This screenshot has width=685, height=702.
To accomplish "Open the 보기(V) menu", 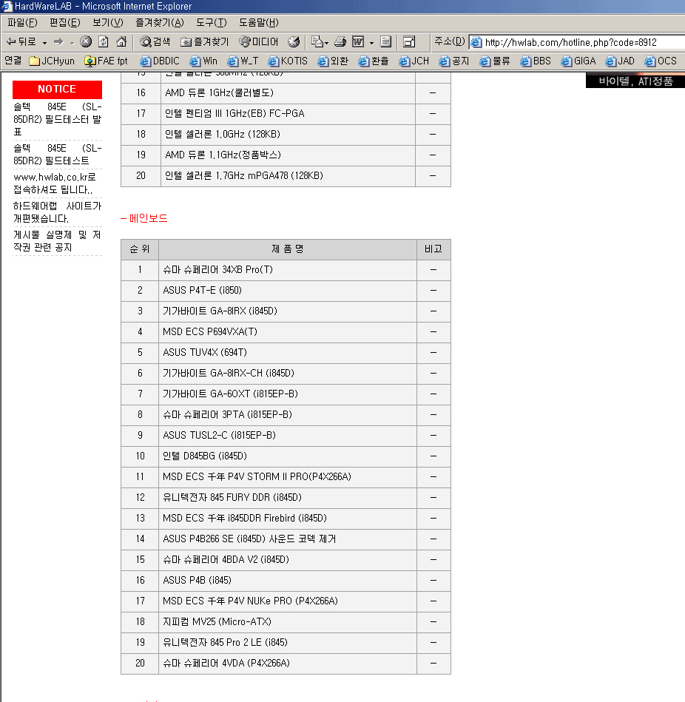I will [107, 22].
